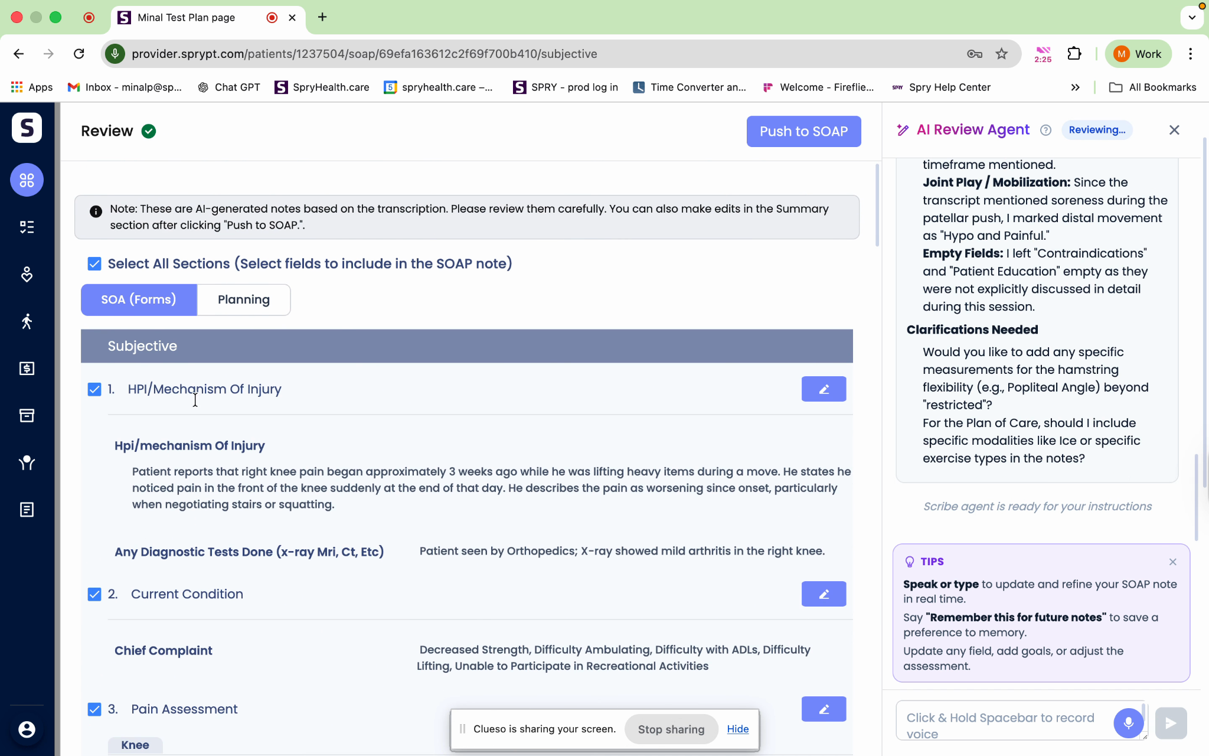The height and width of the screenshot is (756, 1209).
Task: Open the document notes icon in sidebar
Action: pos(27,510)
